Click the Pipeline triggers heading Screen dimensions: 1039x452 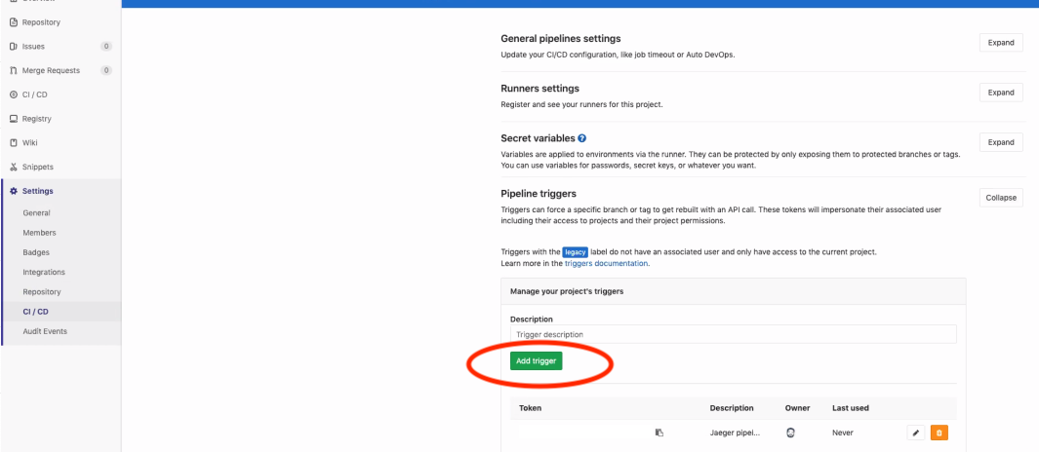pos(539,194)
